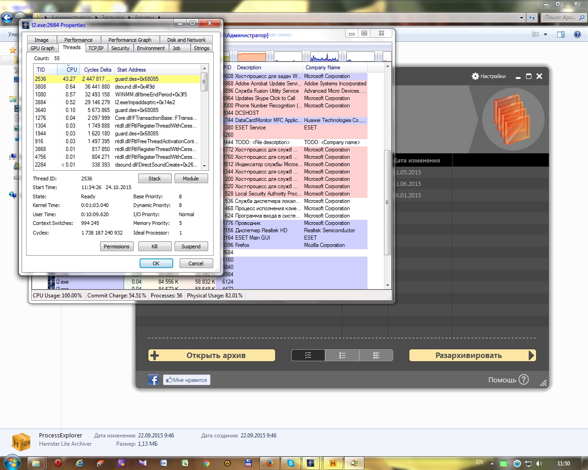This screenshot has height=470, width=588.
Task: Click the Module button
Action: click(x=191, y=179)
